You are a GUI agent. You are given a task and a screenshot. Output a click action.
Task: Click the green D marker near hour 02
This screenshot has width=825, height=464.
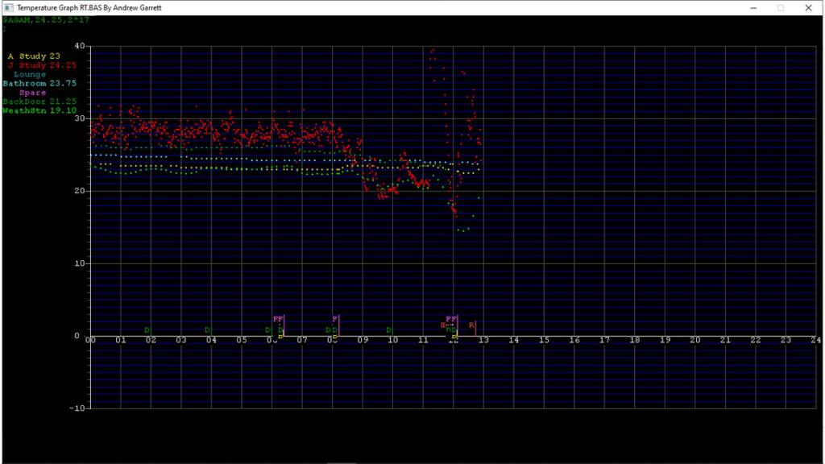point(147,330)
